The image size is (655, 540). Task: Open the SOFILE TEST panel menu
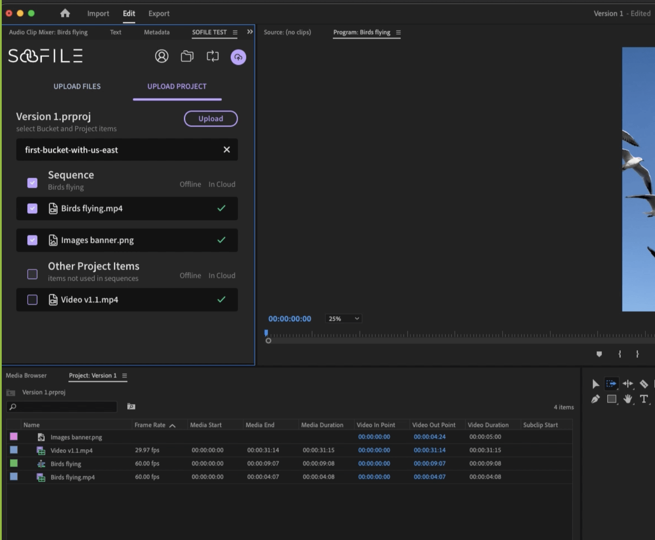pyautogui.click(x=235, y=32)
